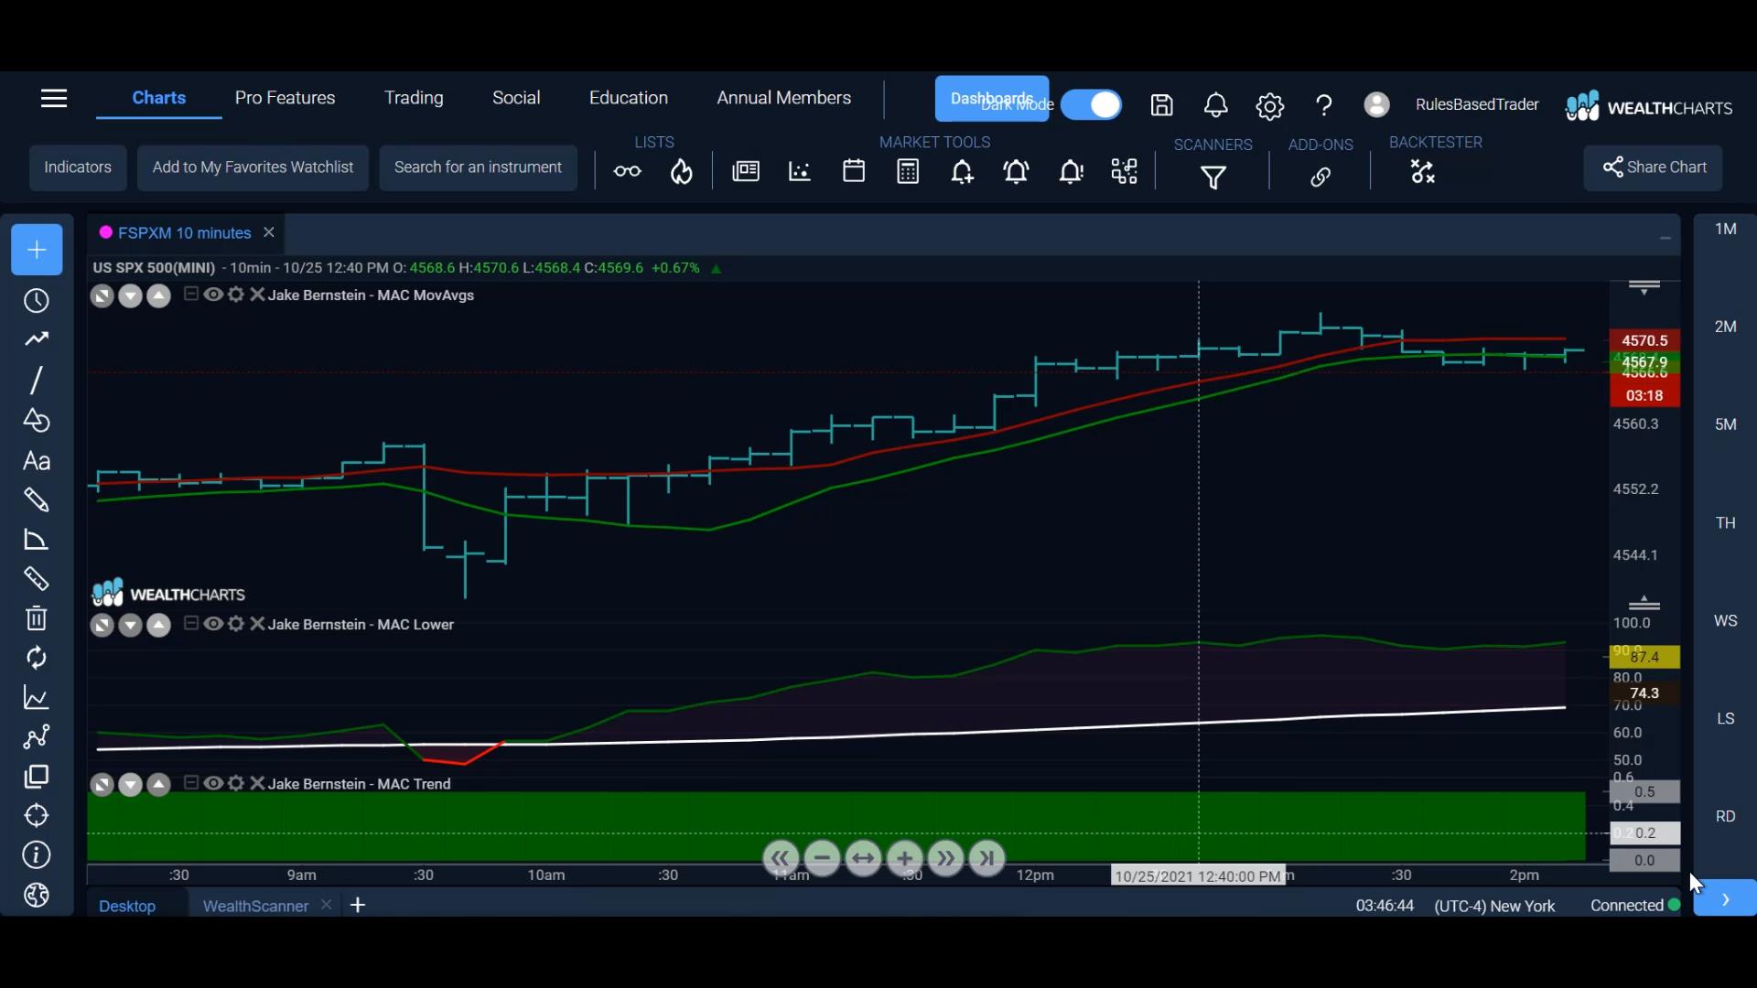
Task: Toggle the Dark Mode switch
Action: [x=1091, y=104]
